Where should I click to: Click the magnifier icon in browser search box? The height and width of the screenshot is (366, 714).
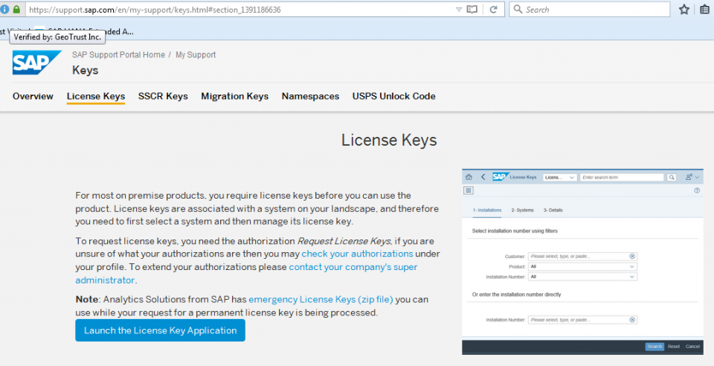point(518,10)
